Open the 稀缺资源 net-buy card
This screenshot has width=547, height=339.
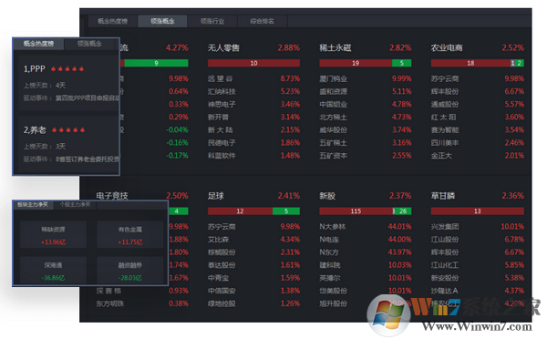coord(54,235)
